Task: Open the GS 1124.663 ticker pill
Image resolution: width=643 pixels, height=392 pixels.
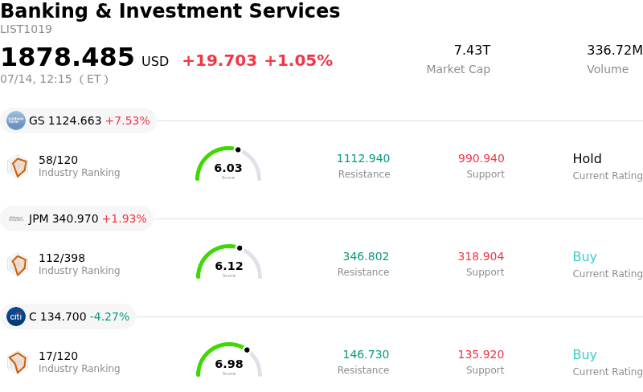Action: coord(78,120)
